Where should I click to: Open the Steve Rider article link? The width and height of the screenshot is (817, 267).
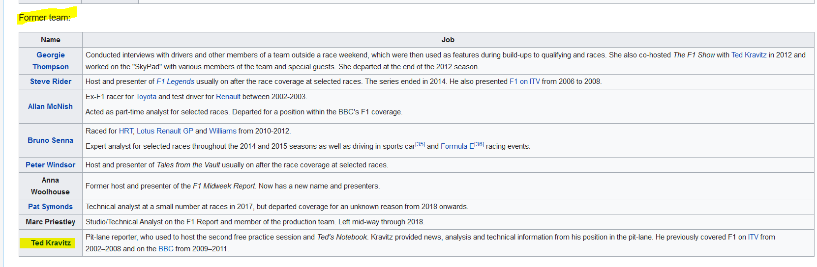pos(51,81)
